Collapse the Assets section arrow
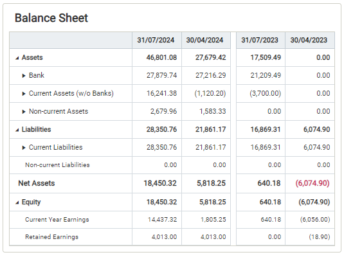 [x=17, y=58]
